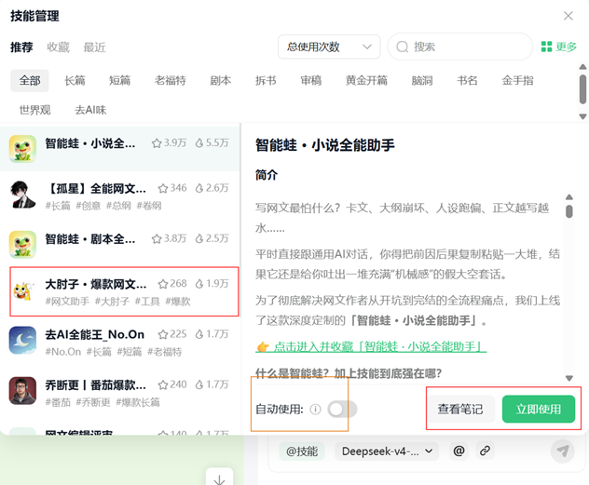Open the 总使用次数 sort dropdown
This screenshot has width=589, height=485.
tap(329, 47)
